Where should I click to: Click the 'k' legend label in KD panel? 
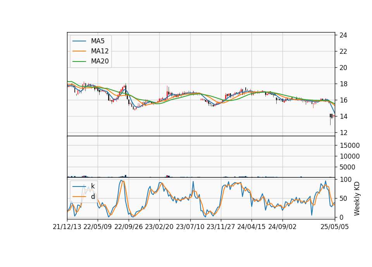93,186
